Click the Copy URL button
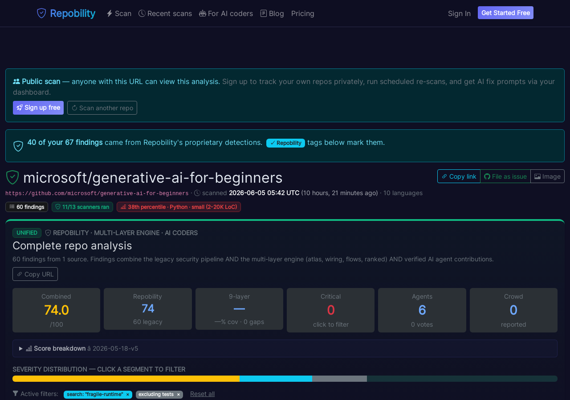This screenshot has width=570, height=400. pos(35,274)
